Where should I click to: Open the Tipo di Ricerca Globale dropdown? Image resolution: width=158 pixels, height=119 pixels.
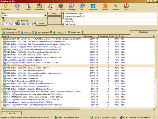tap(34, 24)
